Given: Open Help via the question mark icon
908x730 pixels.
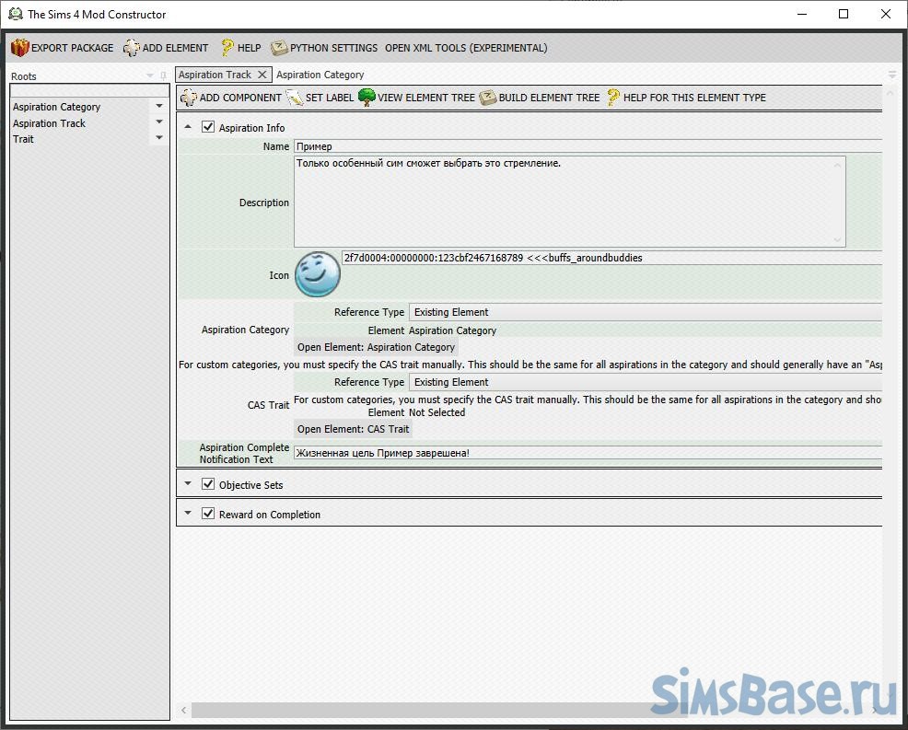Looking at the screenshot, I should coord(227,48).
